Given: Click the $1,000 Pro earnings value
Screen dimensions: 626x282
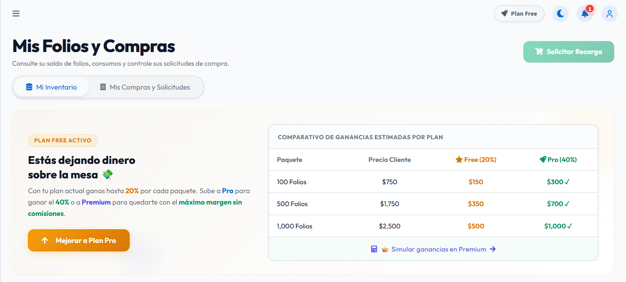Looking at the screenshot, I should (558, 226).
